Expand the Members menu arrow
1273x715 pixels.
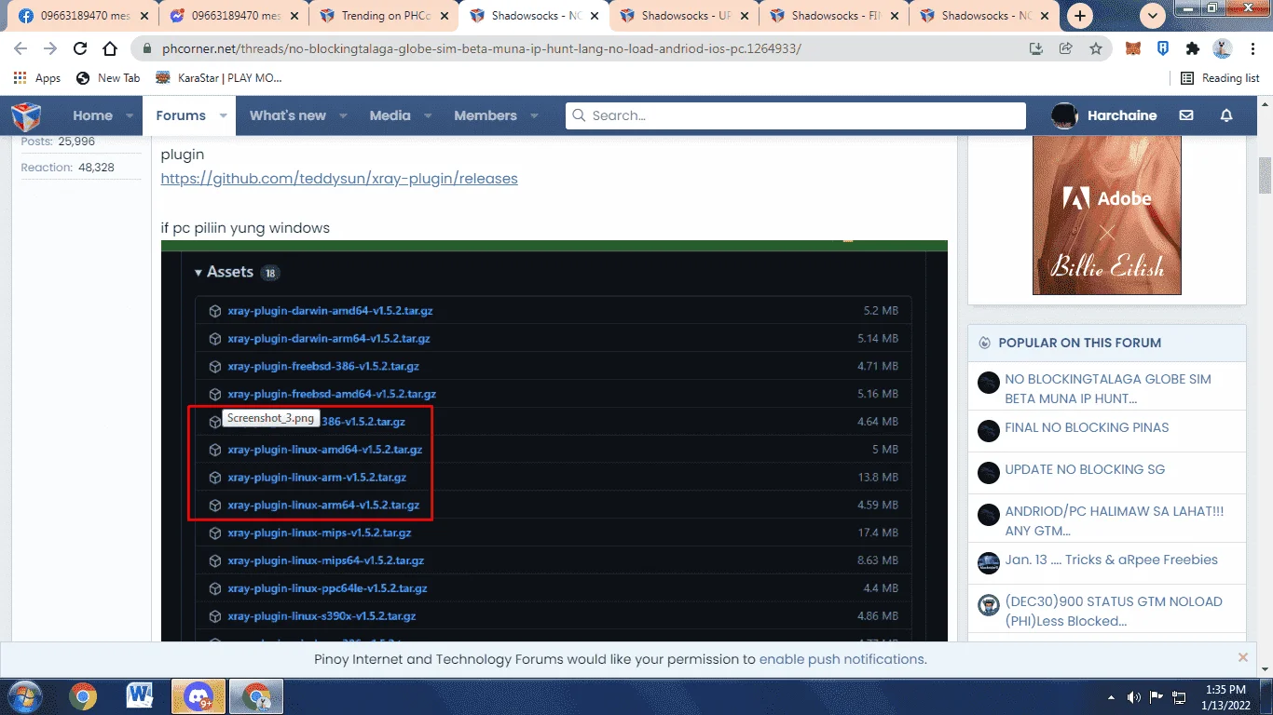534,115
